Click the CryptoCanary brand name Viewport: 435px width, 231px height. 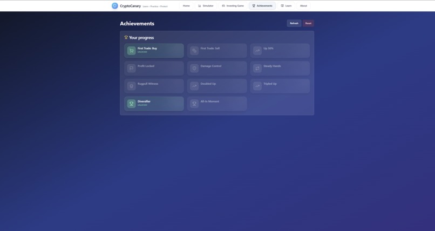click(131, 6)
